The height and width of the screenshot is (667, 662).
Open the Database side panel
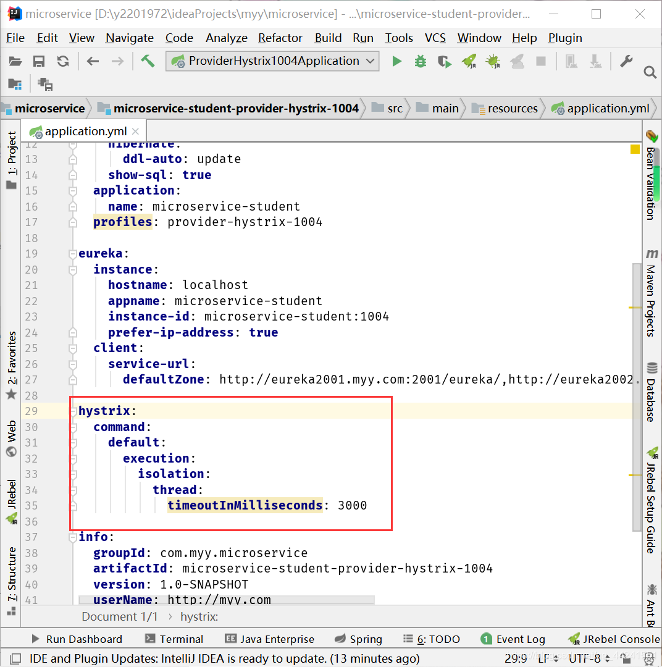pos(652,392)
